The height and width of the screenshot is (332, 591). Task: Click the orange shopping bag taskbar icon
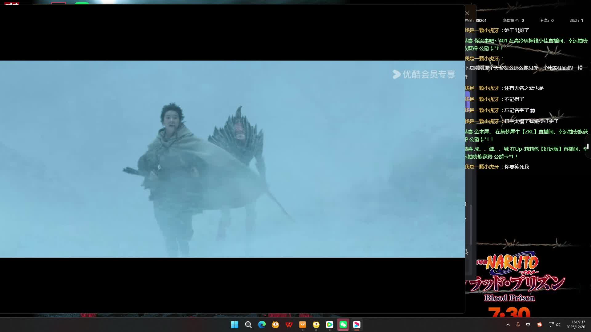coord(302,325)
